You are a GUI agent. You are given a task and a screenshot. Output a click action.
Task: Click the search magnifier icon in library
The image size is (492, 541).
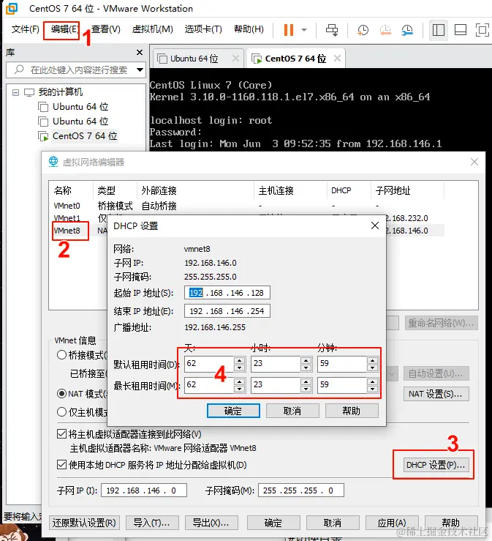(x=19, y=70)
